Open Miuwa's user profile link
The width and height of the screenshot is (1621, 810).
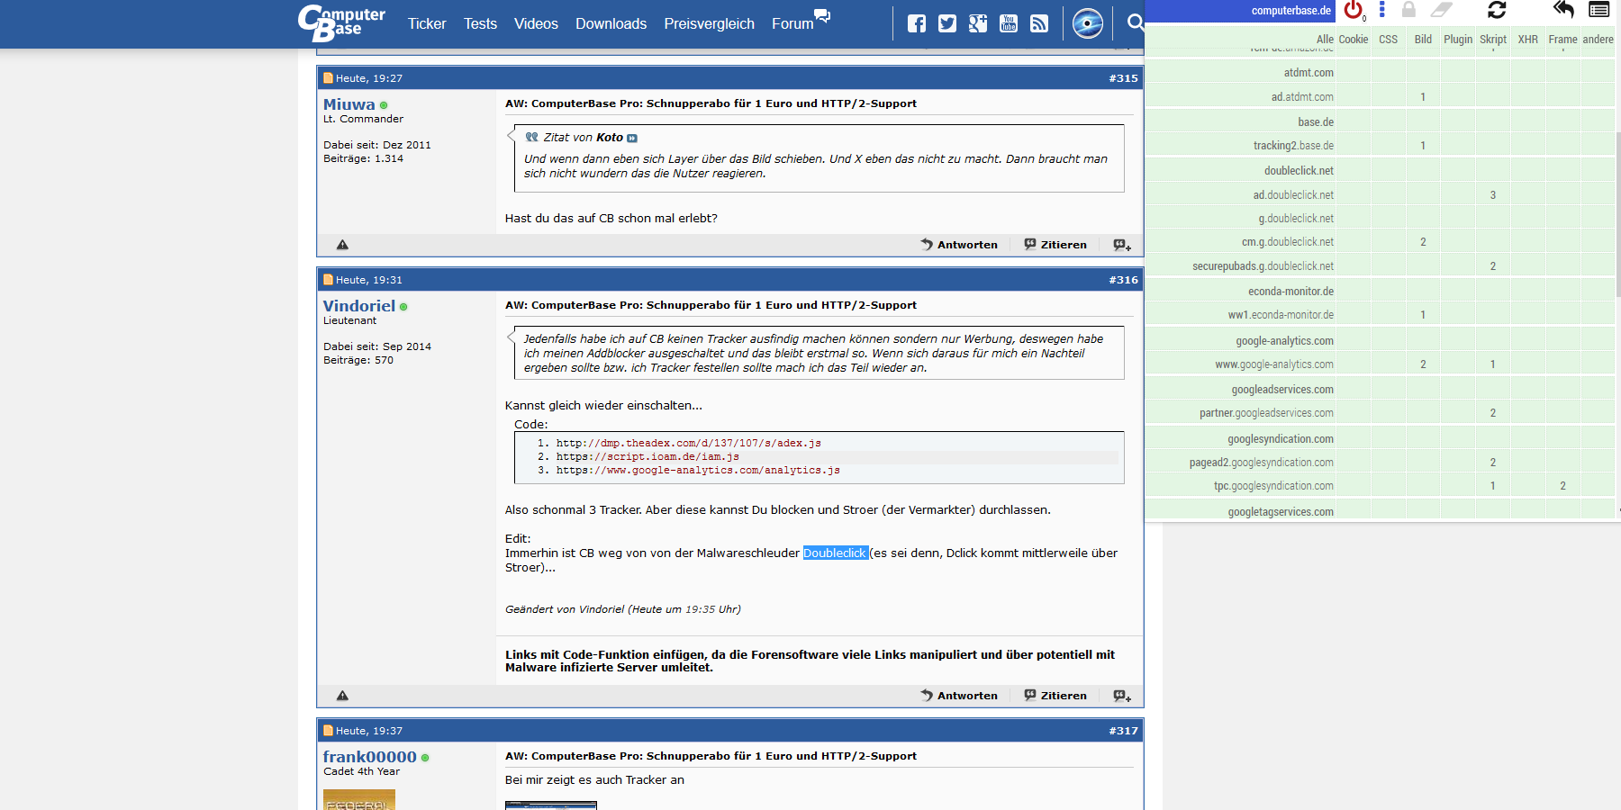coord(349,104)
